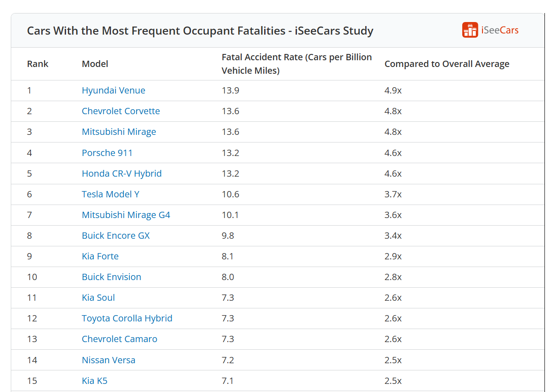Open the Buick Envision link
The width and height of the screenshot is (553, 392).
click(111, 277)
